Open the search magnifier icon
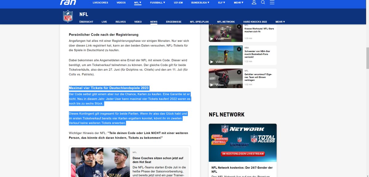The height and width of the screenshot is (177, 369). pos(263,2)
